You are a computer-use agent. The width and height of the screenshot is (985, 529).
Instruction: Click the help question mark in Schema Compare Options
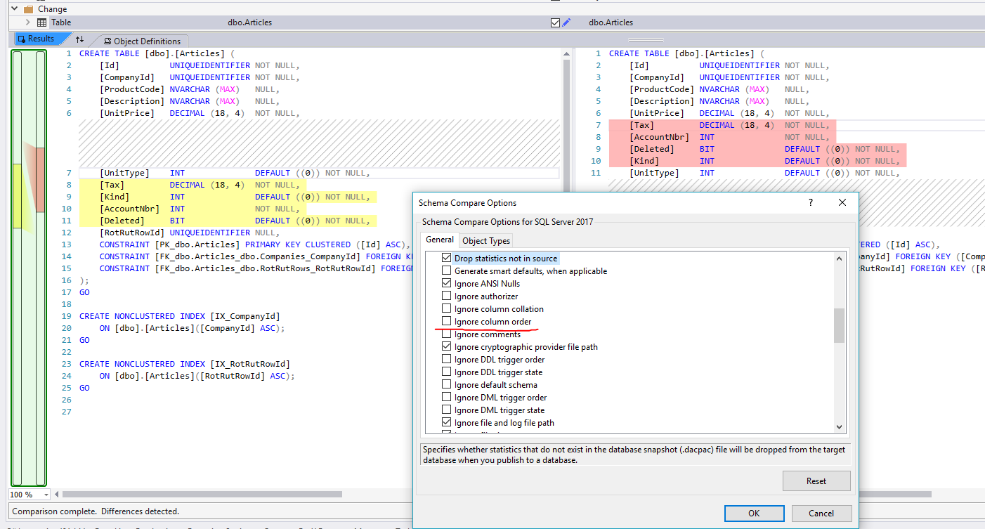point(810,202)
